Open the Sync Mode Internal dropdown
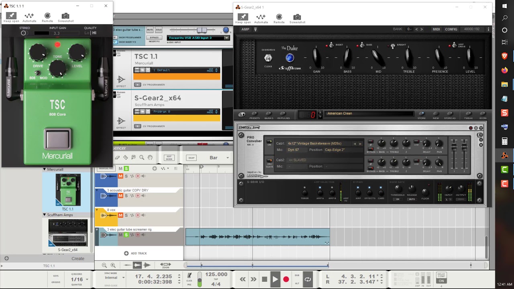The image size is (514, 289). pyautogui.click(x=114, y=277)
